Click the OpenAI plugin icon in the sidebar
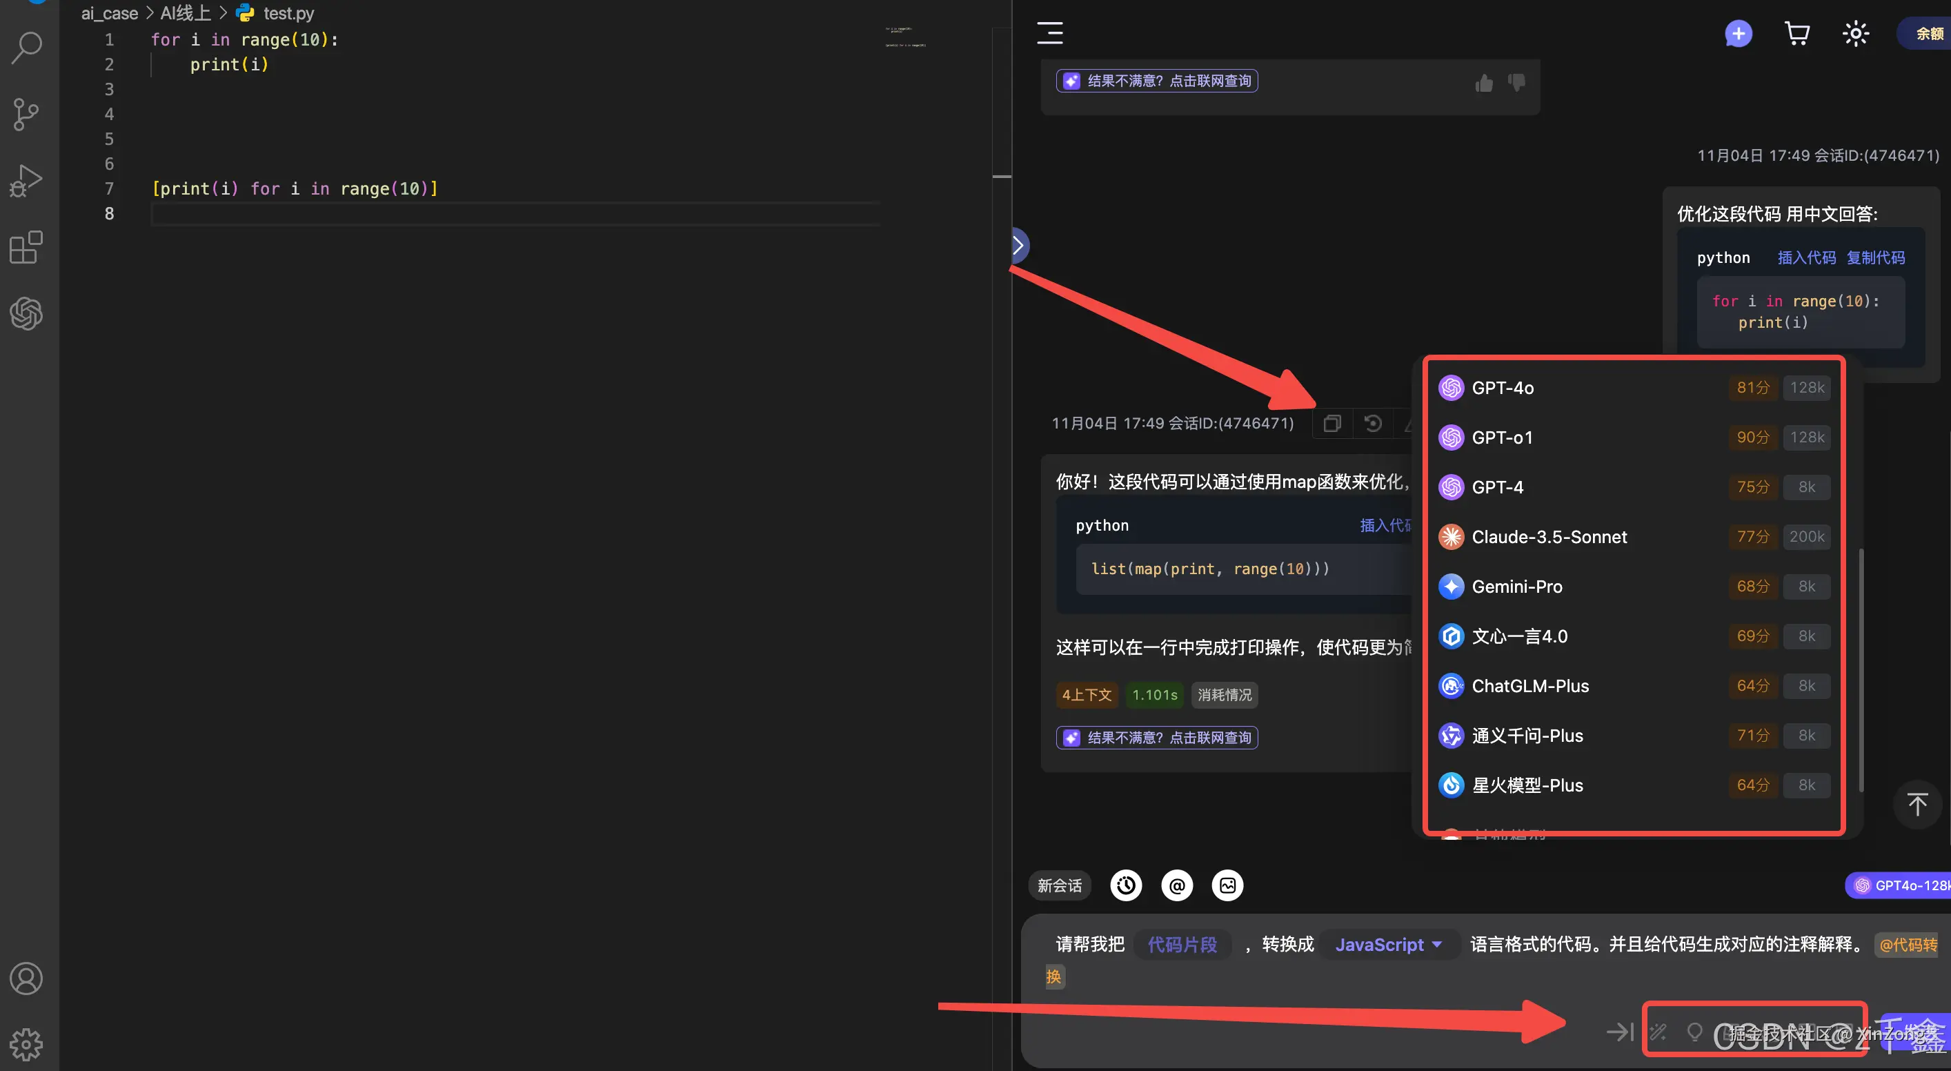 click(26, 313)
